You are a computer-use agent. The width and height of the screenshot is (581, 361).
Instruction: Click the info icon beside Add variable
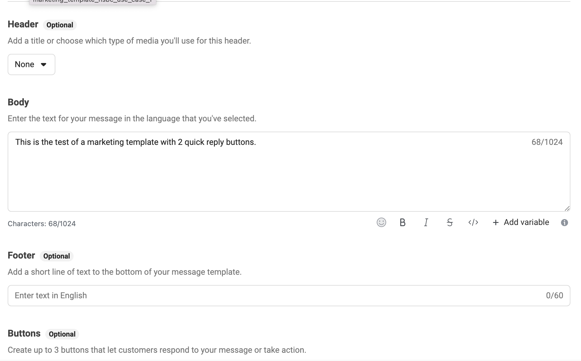(564, 223)
